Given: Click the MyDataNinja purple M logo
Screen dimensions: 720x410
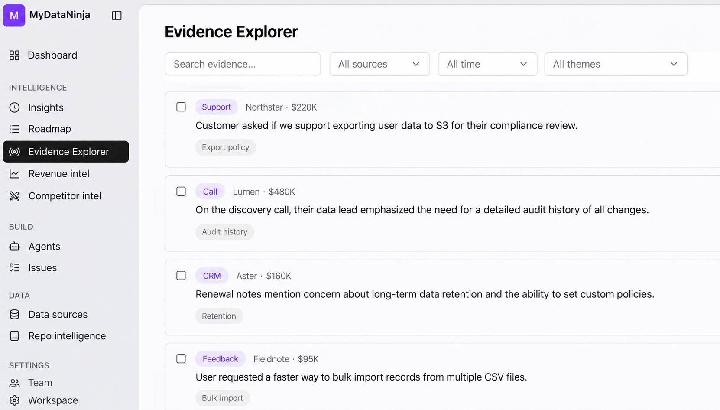Looking at the screenshot, I should pyautogui.click(x=14, y=15).
